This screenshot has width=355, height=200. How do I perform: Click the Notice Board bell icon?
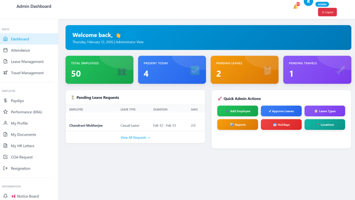[x=6, y=196]
